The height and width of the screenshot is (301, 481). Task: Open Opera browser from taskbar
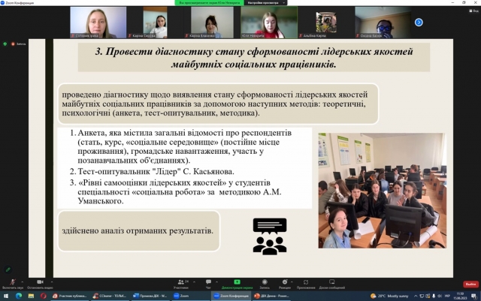[44, 296]
